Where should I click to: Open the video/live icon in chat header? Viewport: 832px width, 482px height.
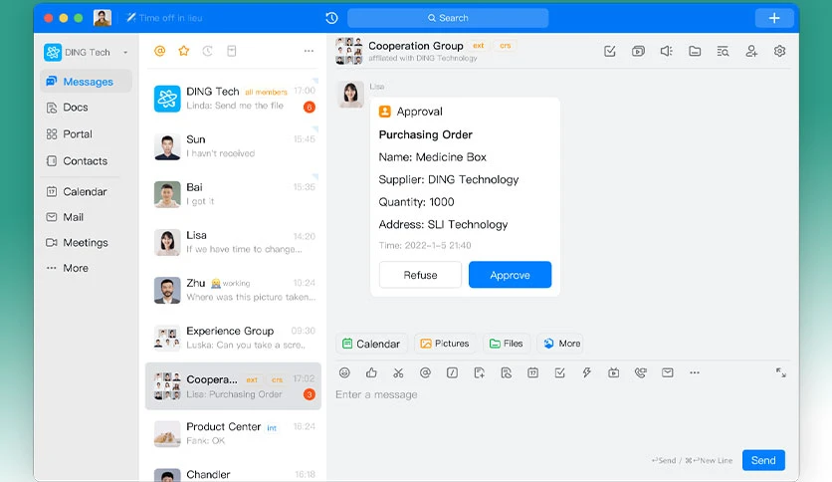[x=638, y=51]
